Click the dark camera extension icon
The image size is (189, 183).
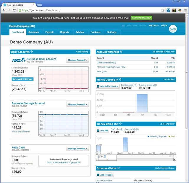click(174, 10)
